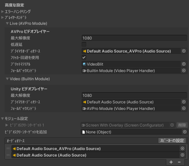Click the 削除 button for screen target
The image size is (189, 166).
[x=182, y=125]
